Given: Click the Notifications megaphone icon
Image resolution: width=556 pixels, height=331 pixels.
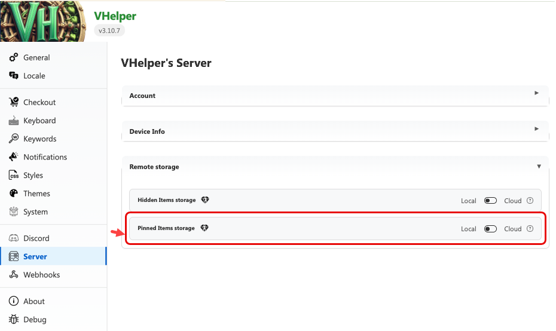Looking at the screenshot, I should pyautogui.click(x=13, y=157).
